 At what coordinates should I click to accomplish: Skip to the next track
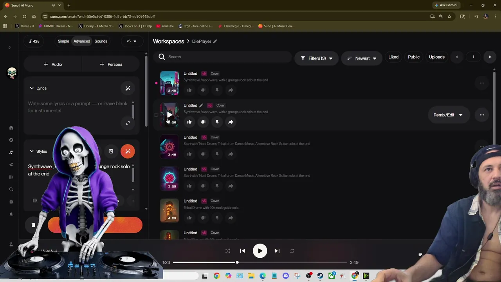click(277, 251)
